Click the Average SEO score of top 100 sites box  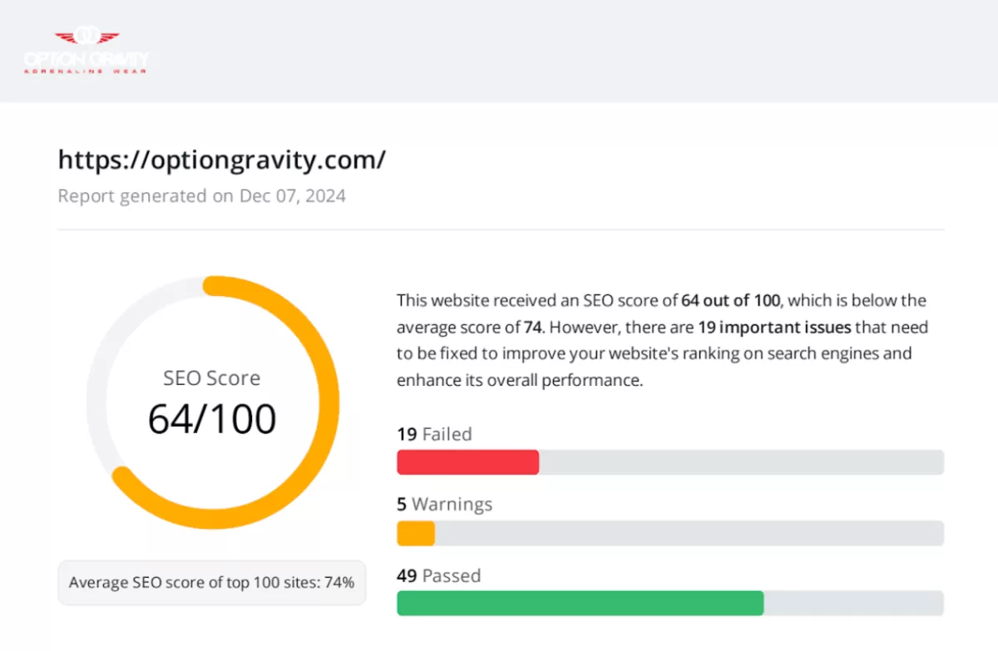click(x=212, y=582)
